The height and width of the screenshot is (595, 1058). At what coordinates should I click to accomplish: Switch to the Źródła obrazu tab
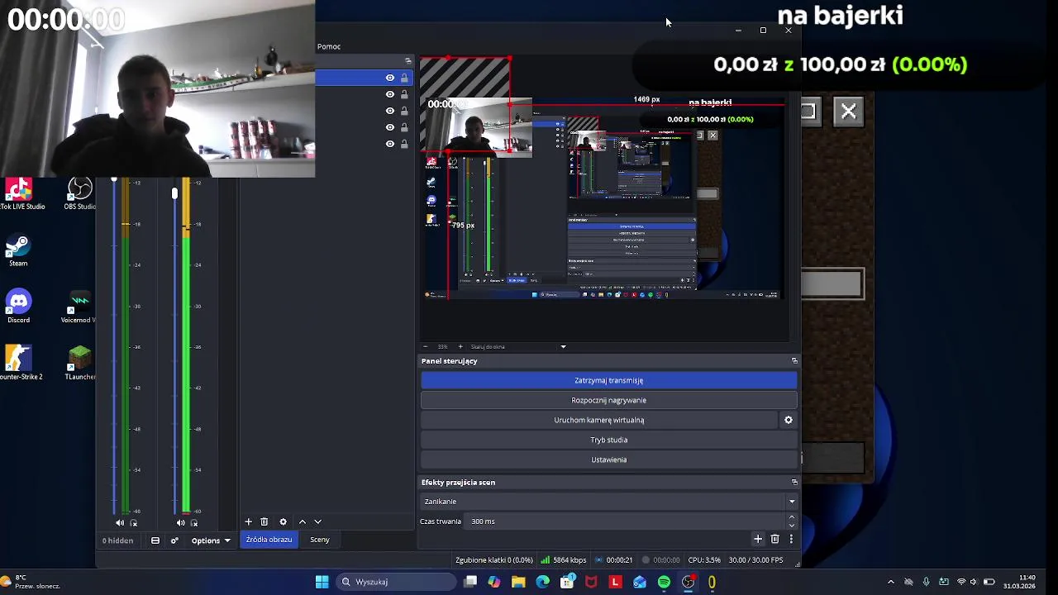pos(269,540)
